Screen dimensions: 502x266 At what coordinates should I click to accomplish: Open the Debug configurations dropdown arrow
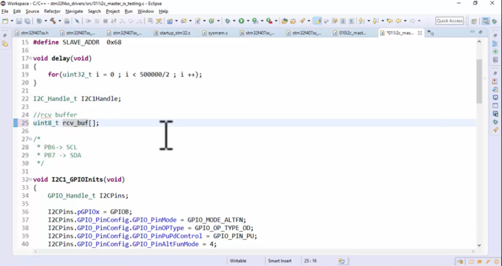point(234,21)
